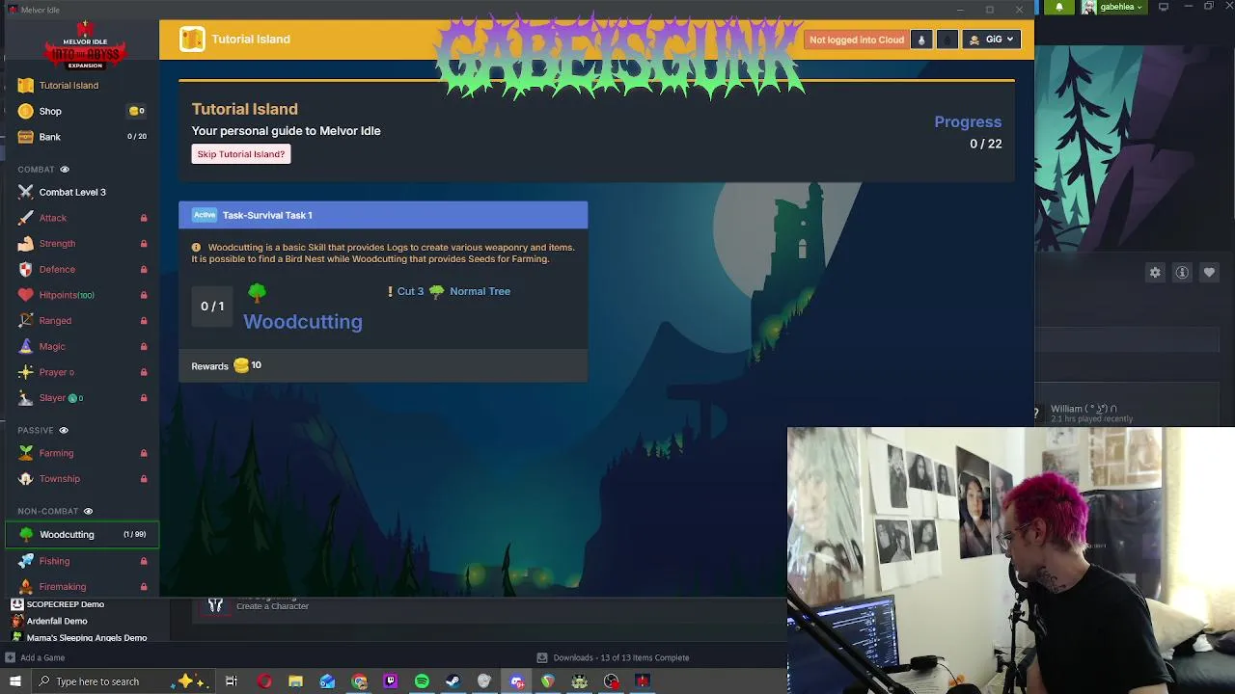
Task: Open the gabehlea account dropdown in Steam
Action: [1112, 7]
